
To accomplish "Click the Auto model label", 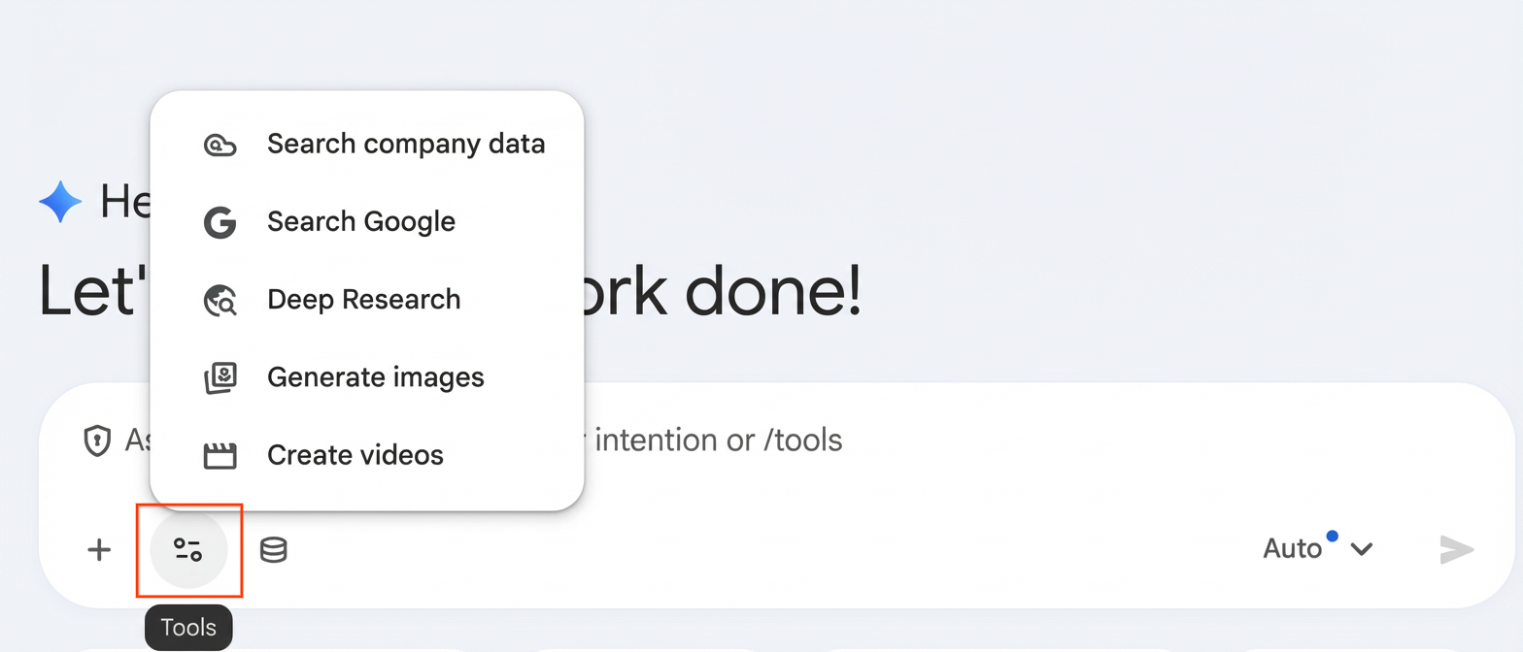I will [1292, 550].
